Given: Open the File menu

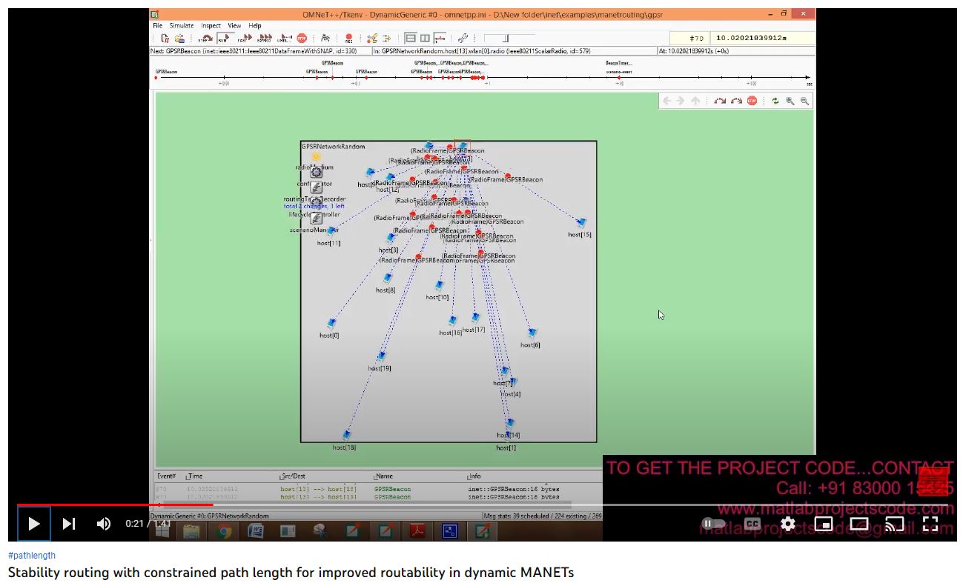Looking at the screenshot, I should [158, 25].
